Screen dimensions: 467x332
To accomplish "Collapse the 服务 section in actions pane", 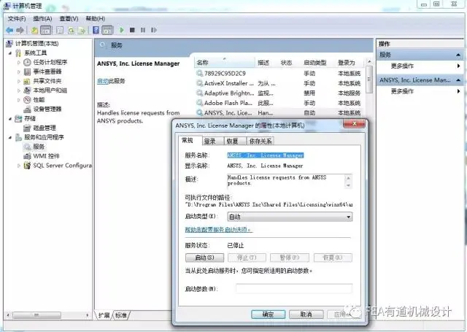I will tap(458, 55).
